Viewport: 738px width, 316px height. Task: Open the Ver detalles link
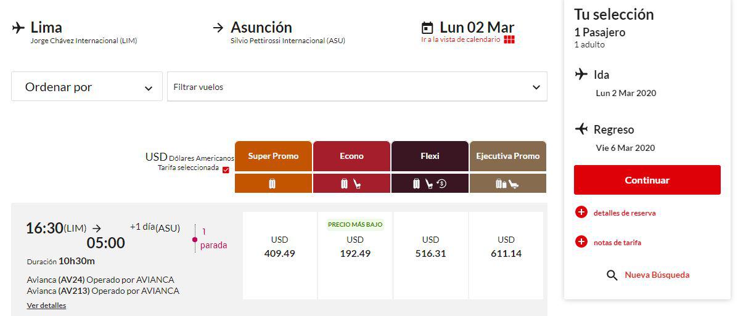pyautogui.click(x=46, y=306)
